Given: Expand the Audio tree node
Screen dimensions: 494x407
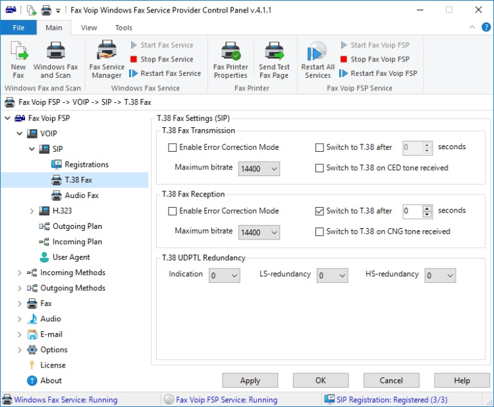Looking at the screenshot, I should 20,319.
